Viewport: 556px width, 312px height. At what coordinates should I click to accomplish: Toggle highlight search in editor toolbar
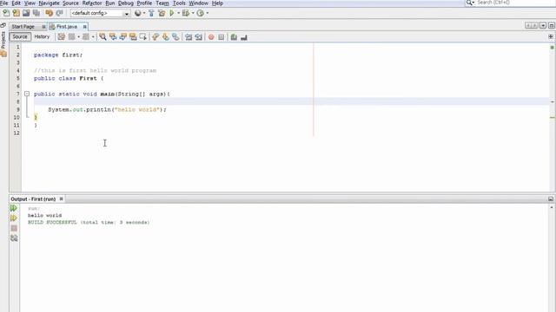point(133,36)
